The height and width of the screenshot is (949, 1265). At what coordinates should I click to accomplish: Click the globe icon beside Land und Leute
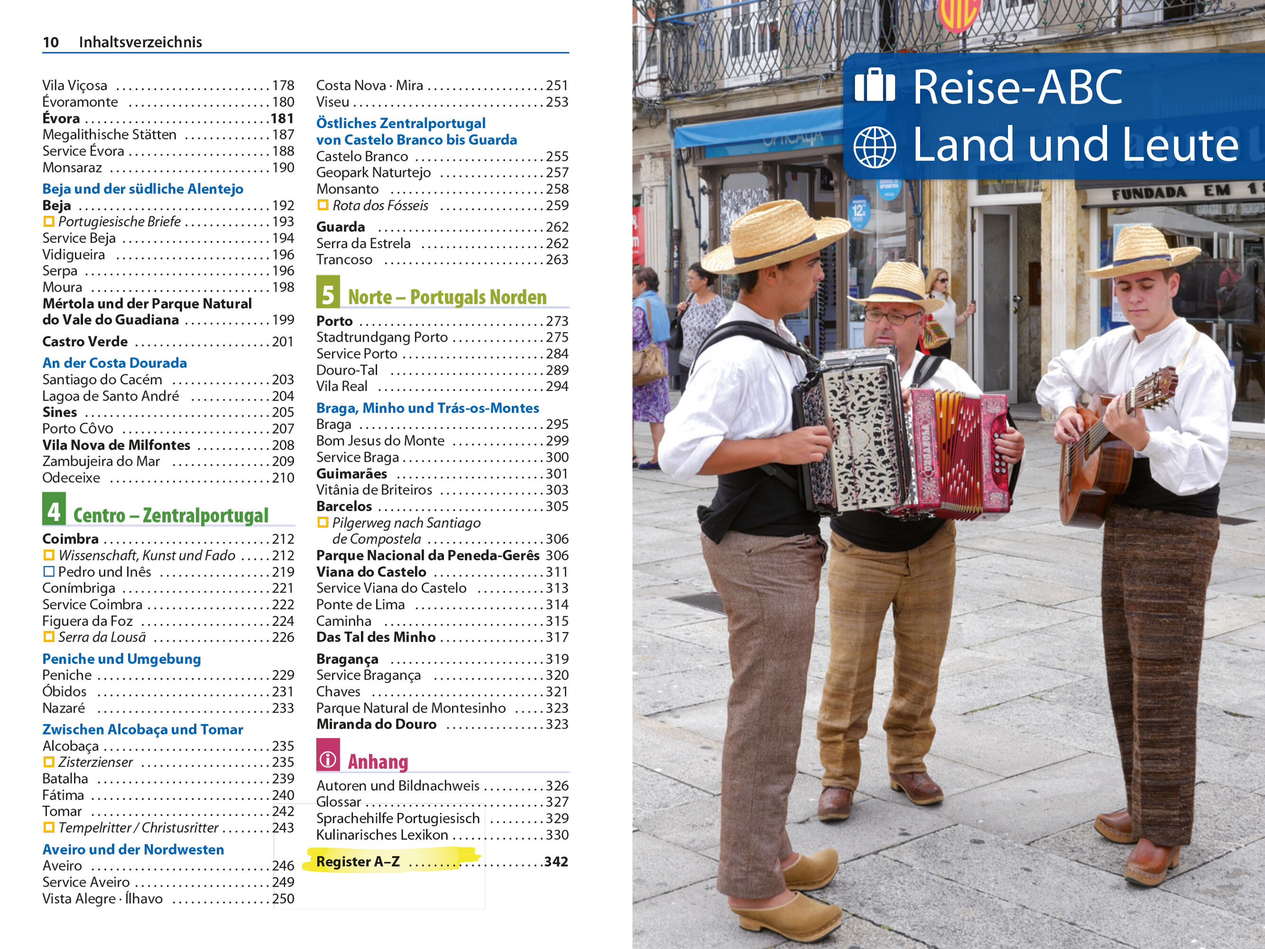pos(875,147)
